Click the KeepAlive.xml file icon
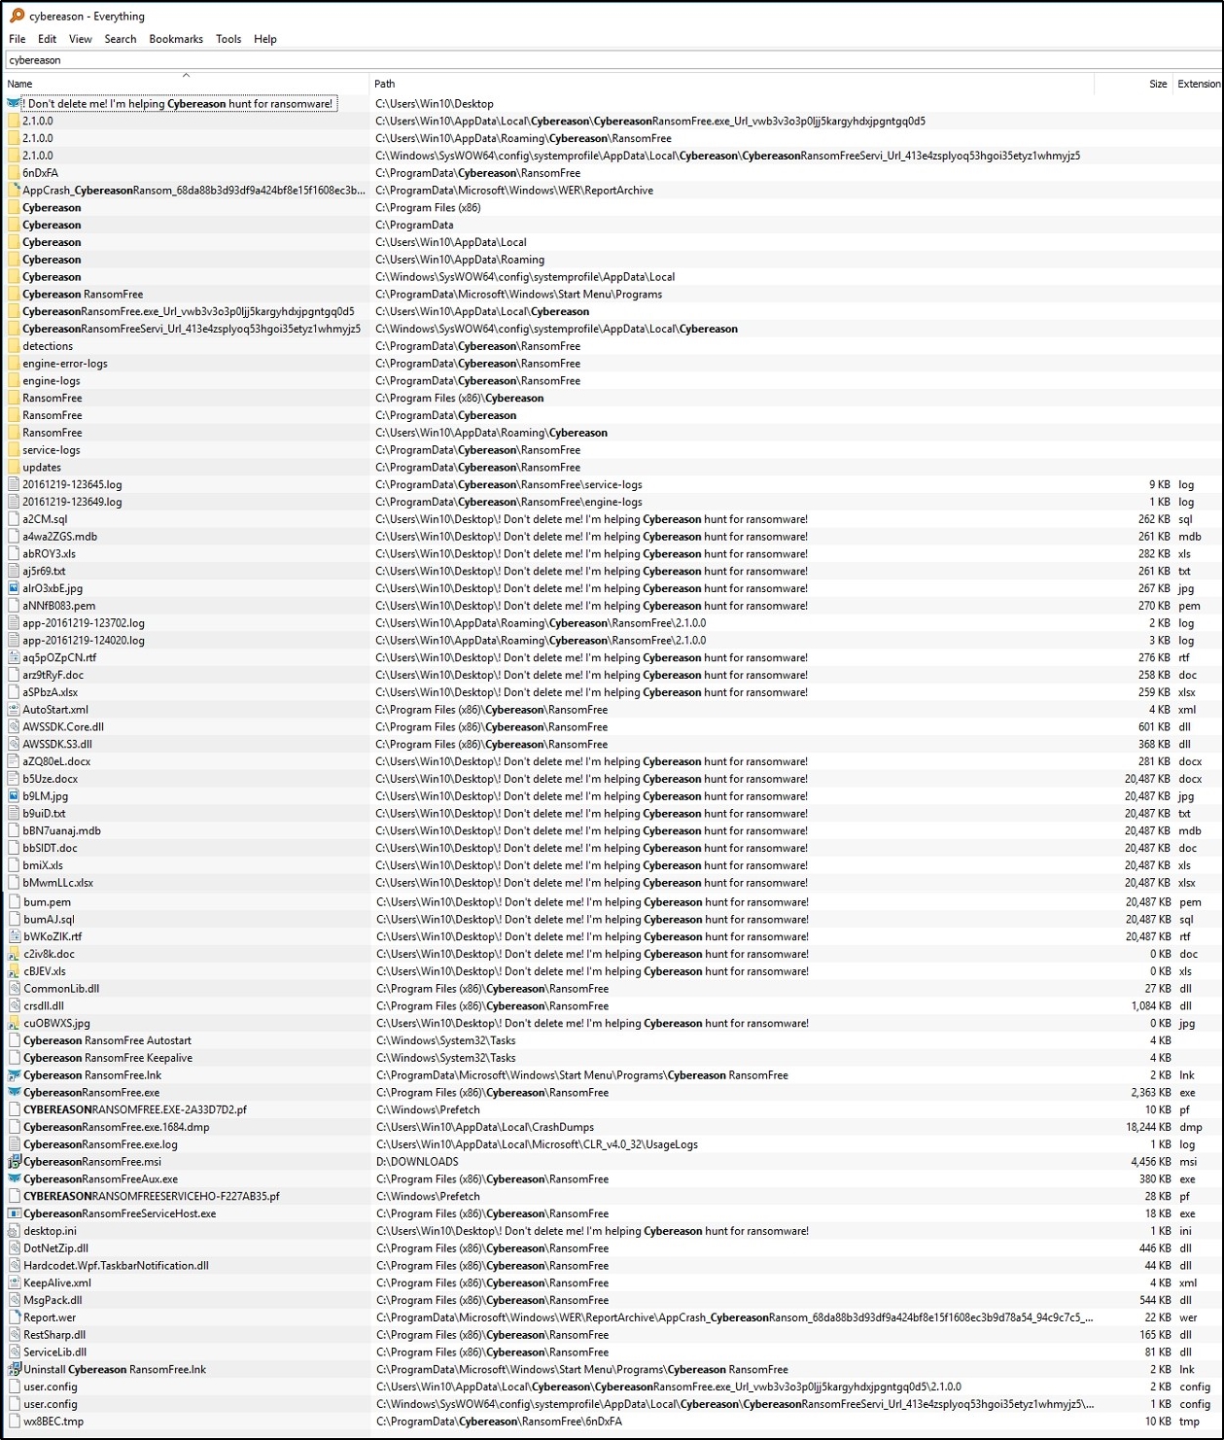 [14, 1283]
